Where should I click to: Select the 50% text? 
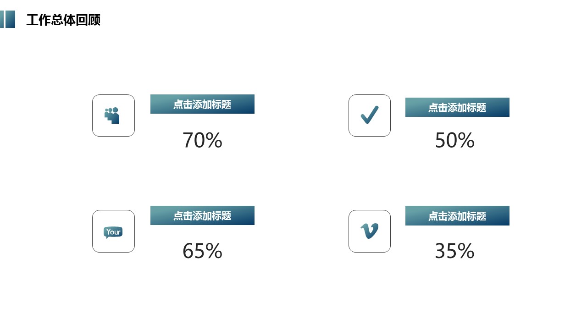(x=454, y=140)
